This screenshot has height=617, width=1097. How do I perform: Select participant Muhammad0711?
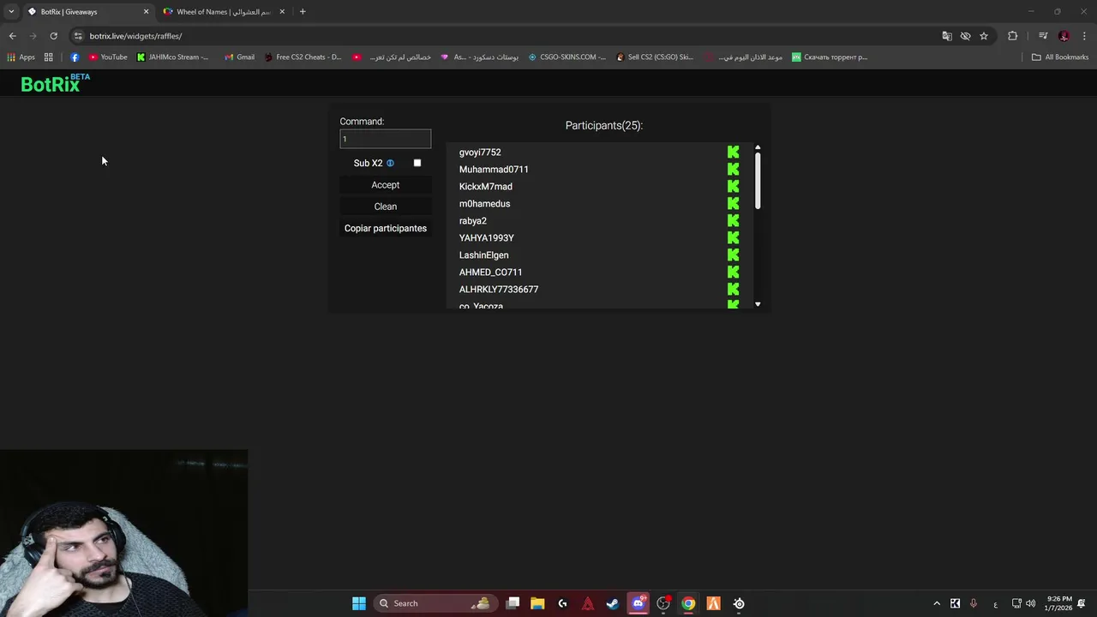(x=494, y=170)
